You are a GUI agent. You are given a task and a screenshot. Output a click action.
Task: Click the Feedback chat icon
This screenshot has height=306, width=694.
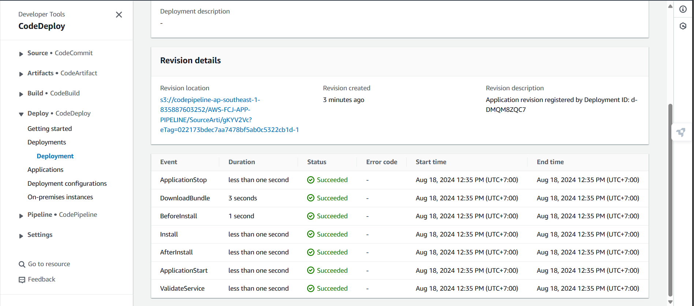point(22,280)
